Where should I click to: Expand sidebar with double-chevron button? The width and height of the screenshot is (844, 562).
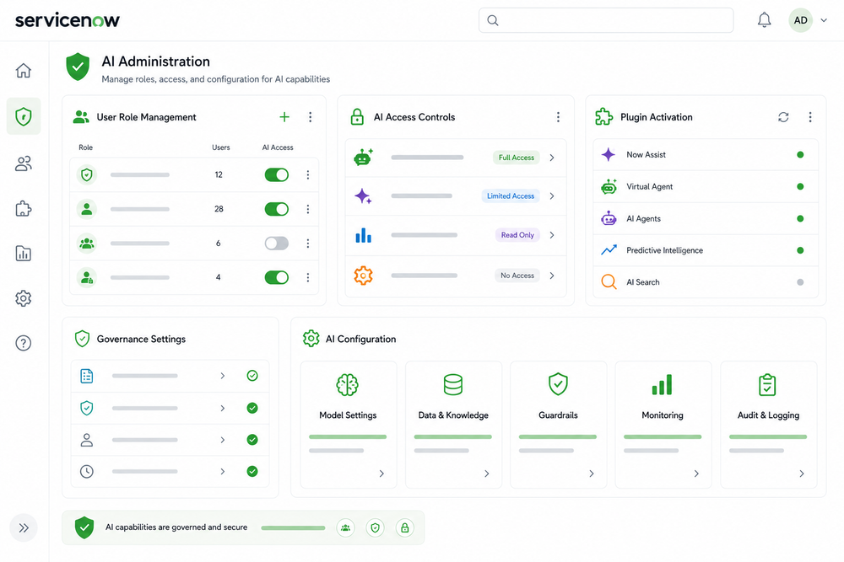(24, 527)
